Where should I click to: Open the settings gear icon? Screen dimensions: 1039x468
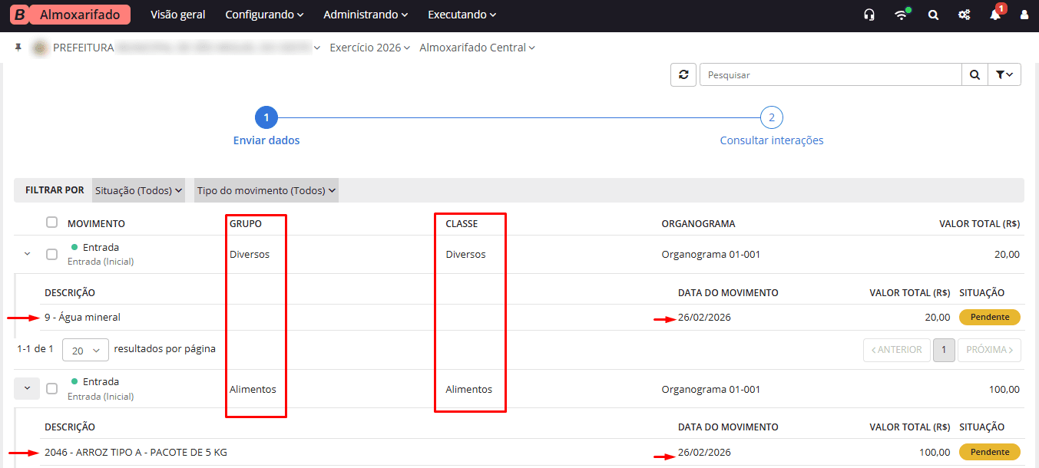point(964,14)
